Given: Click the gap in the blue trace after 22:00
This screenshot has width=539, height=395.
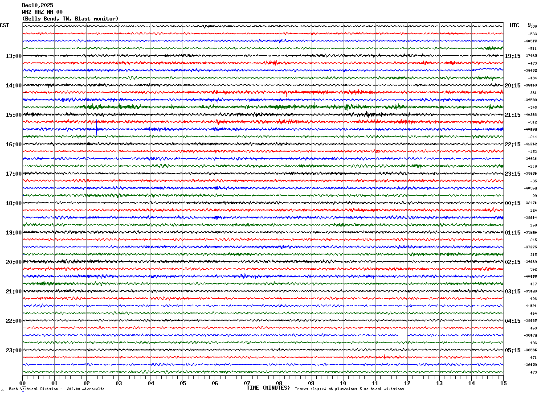Looking at the screenshot, I should (x=403, y=335).
